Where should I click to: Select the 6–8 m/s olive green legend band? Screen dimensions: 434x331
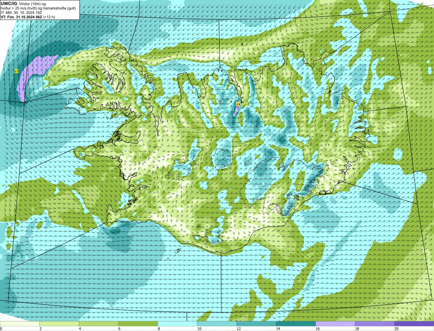click(138, 324)
